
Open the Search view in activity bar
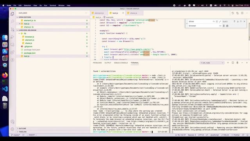point(12,22)
